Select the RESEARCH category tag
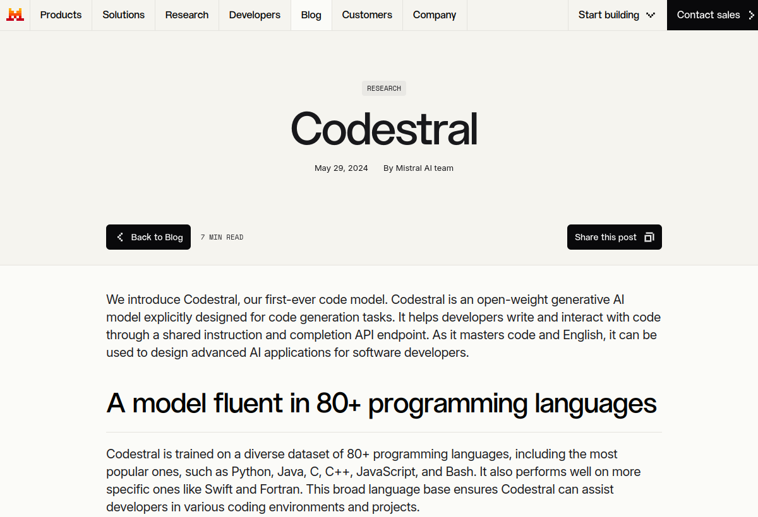Screen dimensions: 758x517 (x=384, y=88)
